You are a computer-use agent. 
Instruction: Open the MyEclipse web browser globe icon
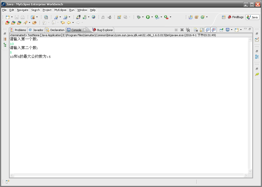[x=94, y=17]
